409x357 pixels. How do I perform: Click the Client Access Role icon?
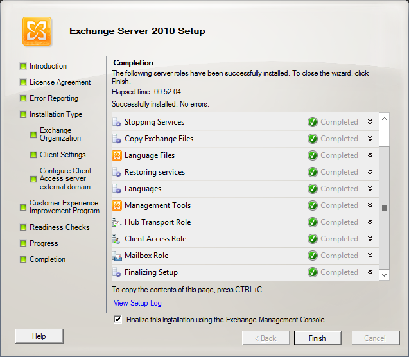[x=117, y=239]
